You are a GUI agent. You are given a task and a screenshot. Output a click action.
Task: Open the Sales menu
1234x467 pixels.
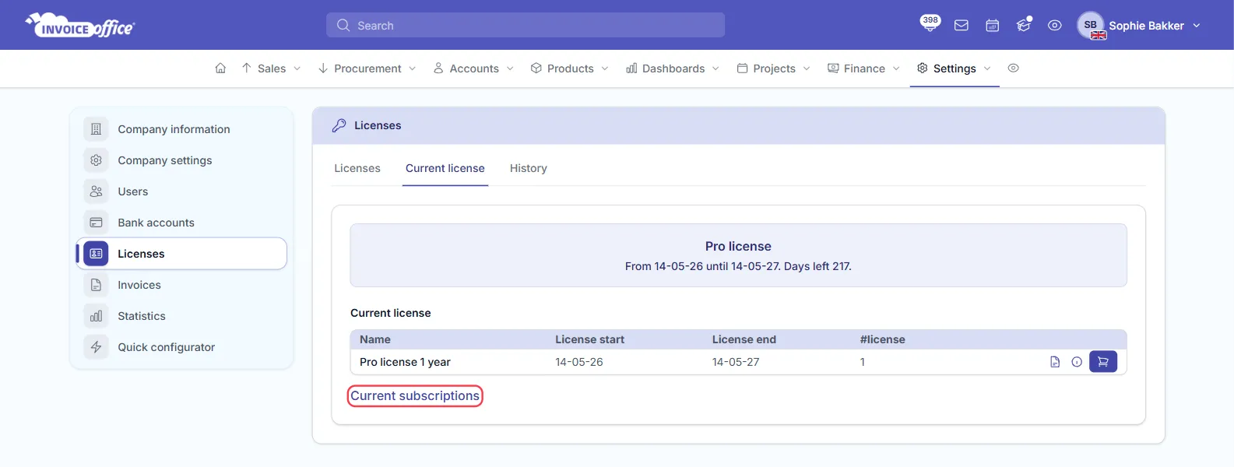click(271, 68)
